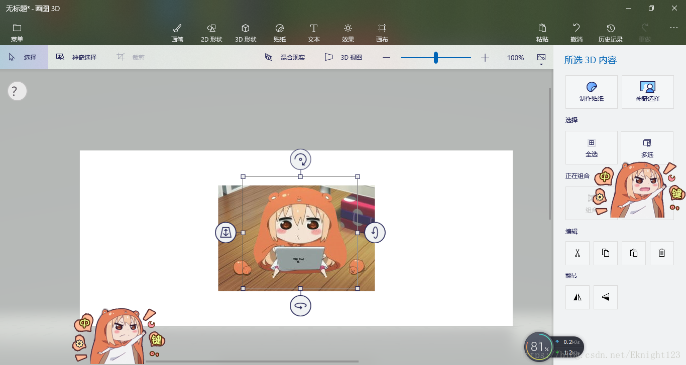Image resolution: width=686 pixels, height=365 pixels.
Task: Open the 3D 形状 shapes tab
Action: coord(246,33)
